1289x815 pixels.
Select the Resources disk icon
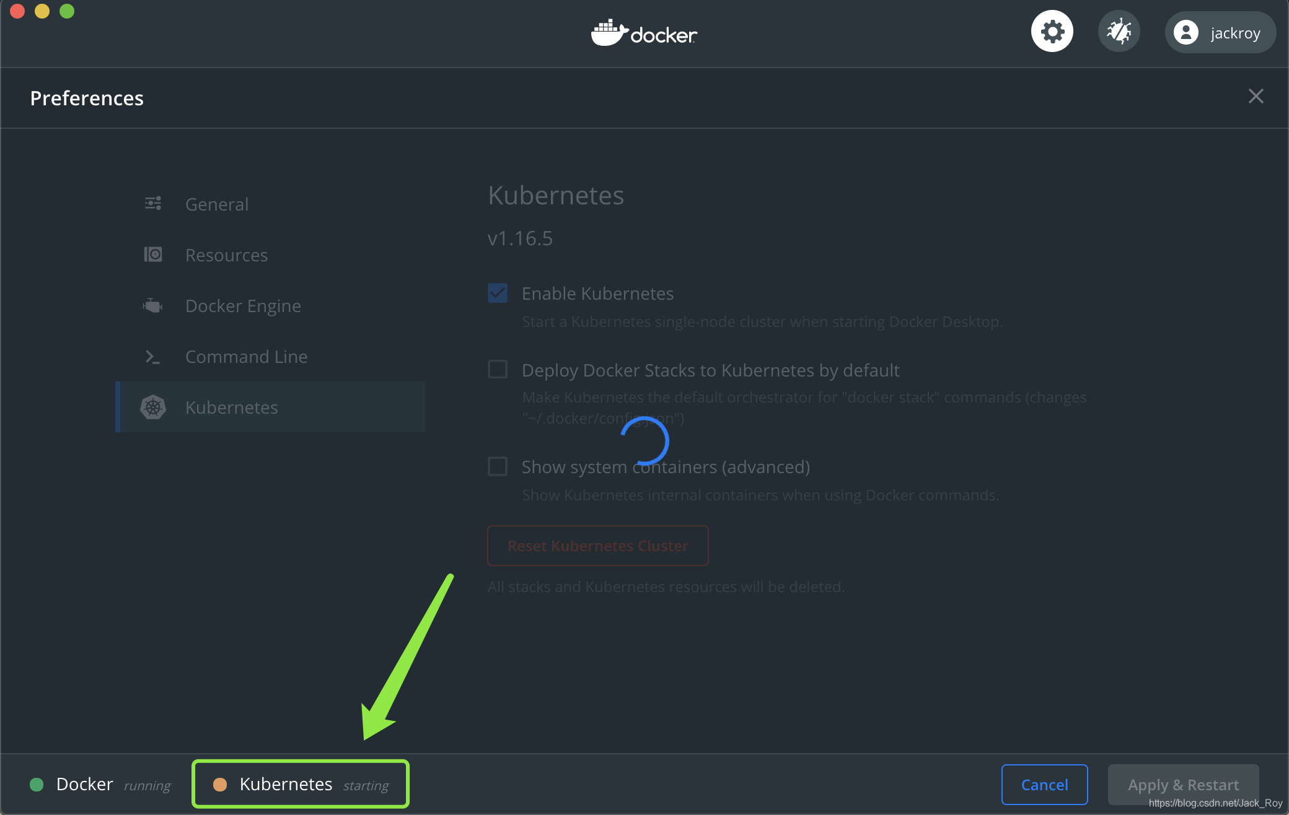pyautogui.click(x=153, y=255)
